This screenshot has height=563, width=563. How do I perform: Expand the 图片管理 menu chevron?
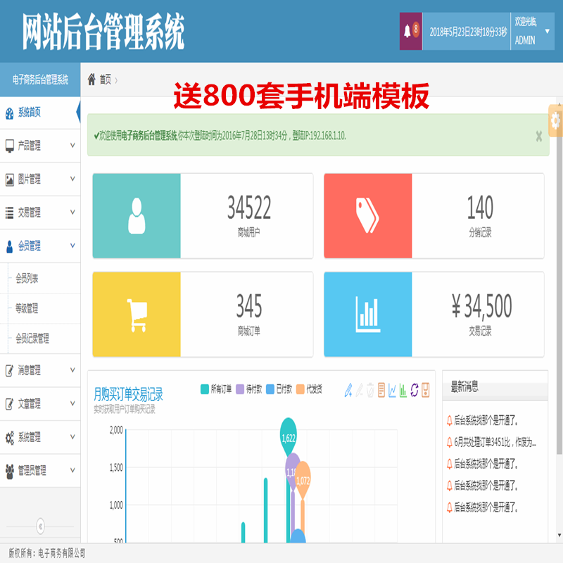point(72,179)
